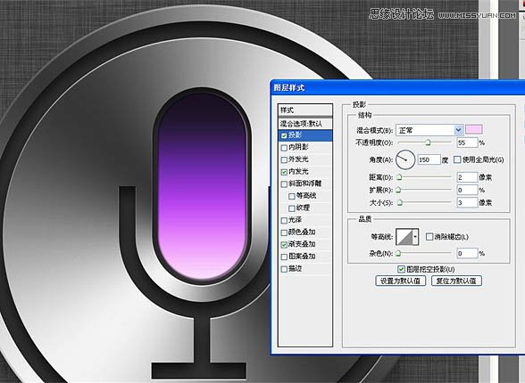Select the 内发光 inner glow row label
The height and width of the screenshot is (383, 525).
click(298, 172)
